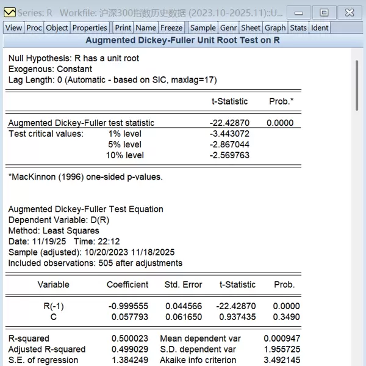Open the Object menu
Screen dimensions: 366x366
coord(57,27)
